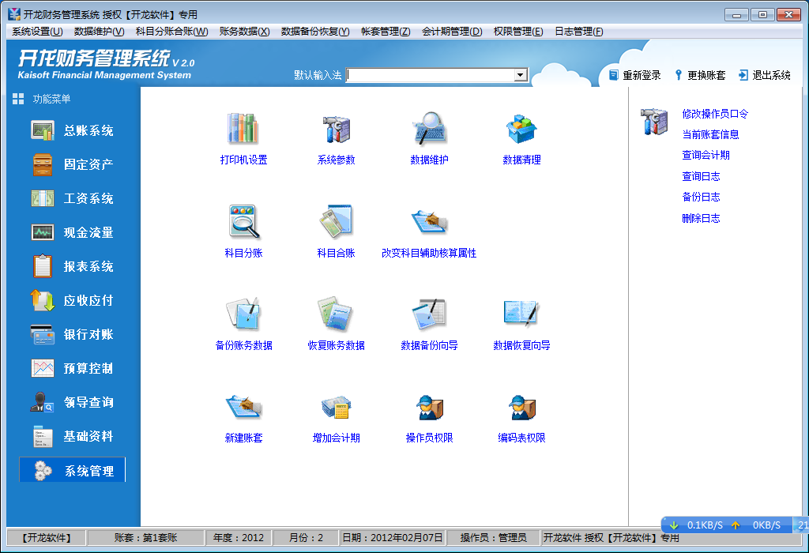Click the 备份日志 link

tap(701, 197)
